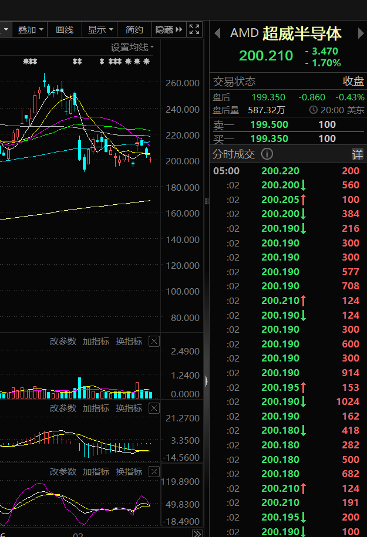Click 换指标 in the volume panel
The height and width of the screenshot is (537, 367).
pyautogui.click(x=129, y=341)
